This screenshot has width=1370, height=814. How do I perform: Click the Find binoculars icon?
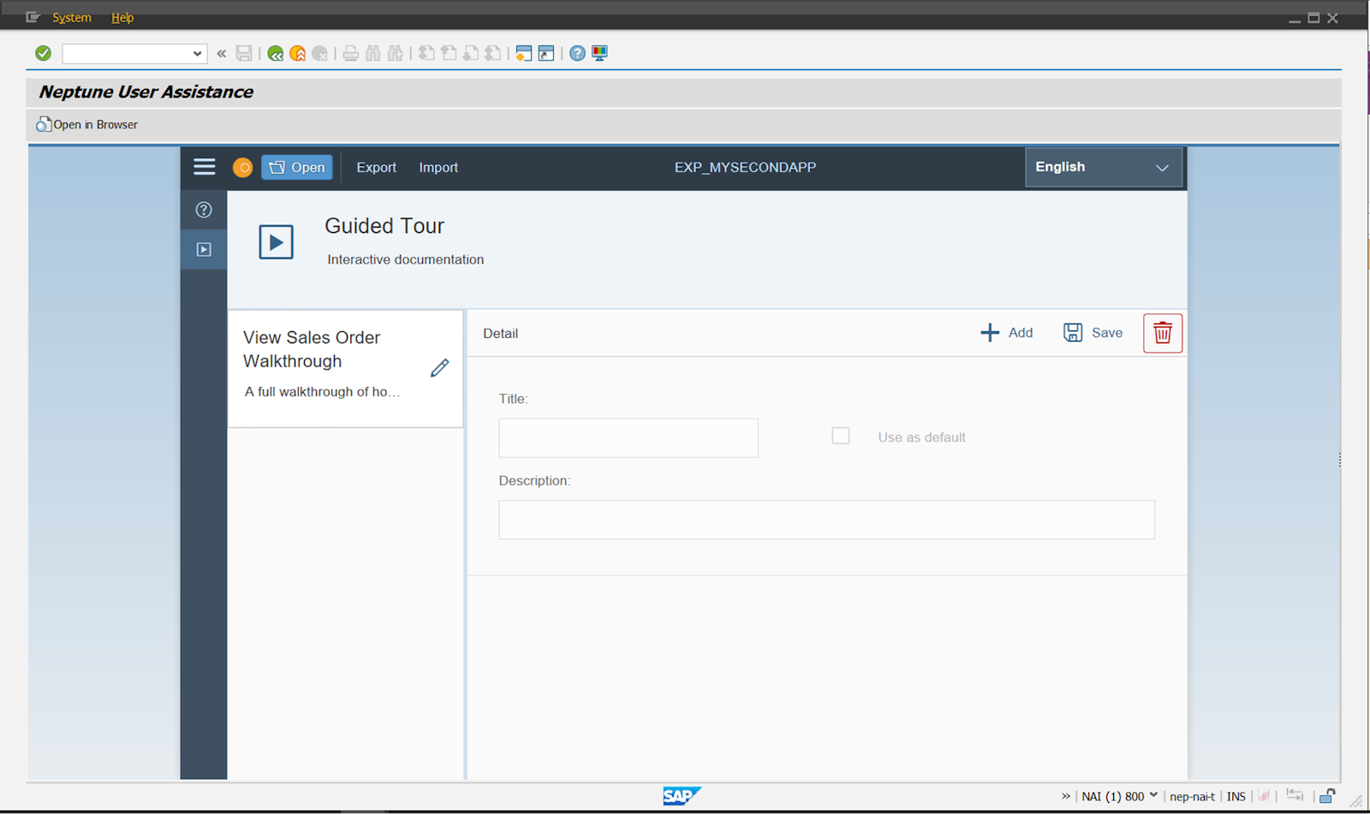[373, 53]
